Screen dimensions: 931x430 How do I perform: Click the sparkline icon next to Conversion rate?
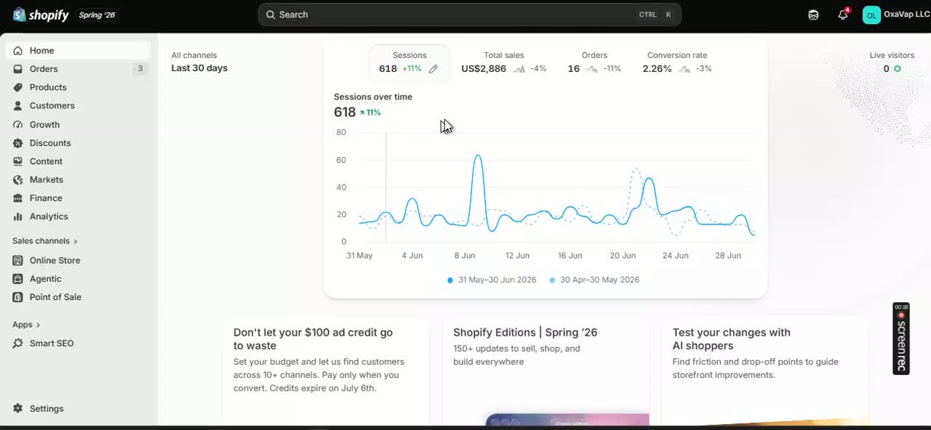684,69
